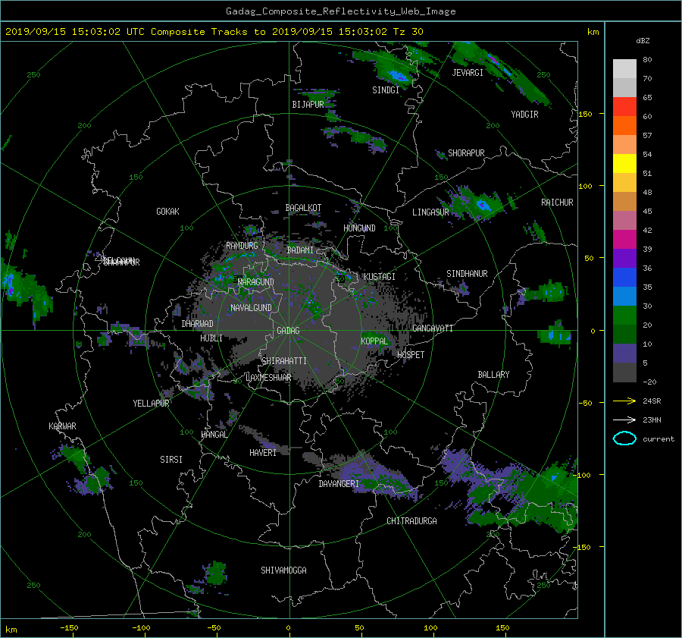The width and height of the screenshot is (682, 638).
Task: Click the dBZ legend heading
Action: [643, 40]
